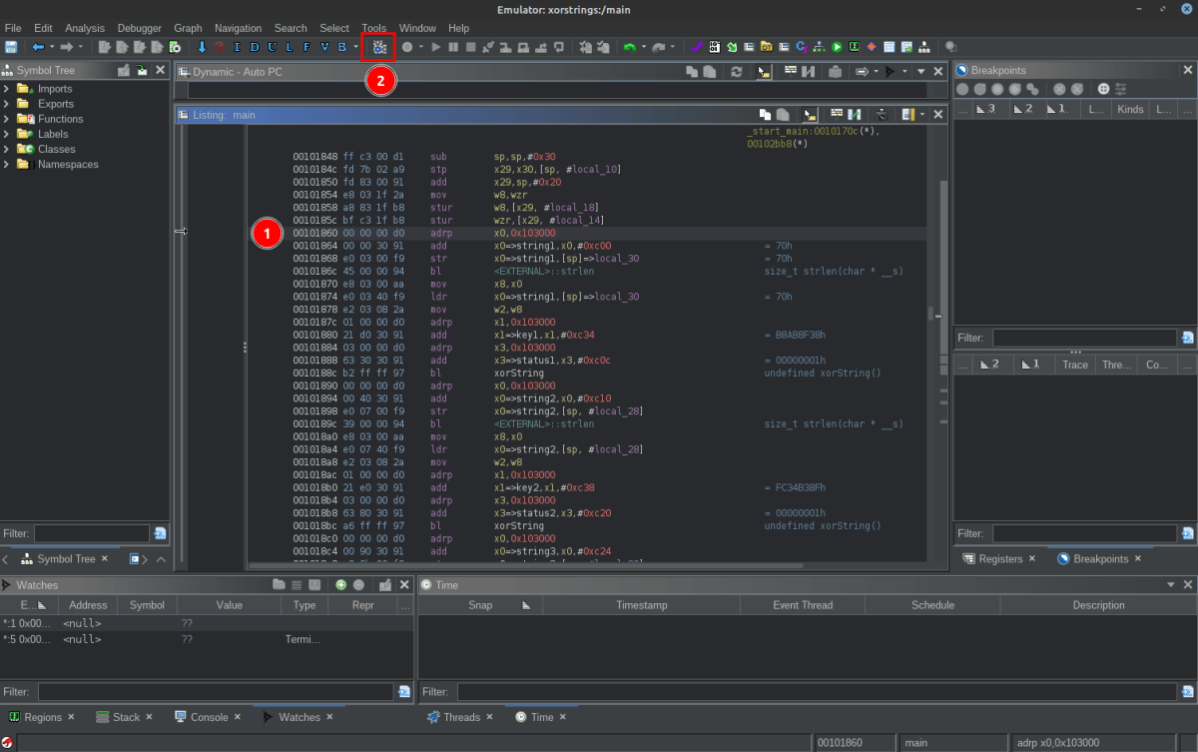Sort Time table by Timestamp column
The height and width of the screenshot is (752, 1198).
coord(642,605)
